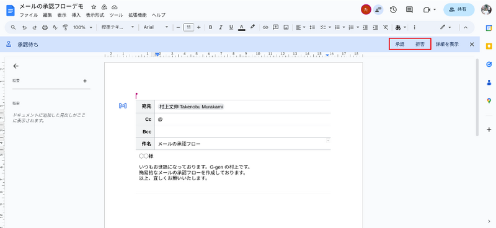Click the move-to-Drive folder icon
This screenshot has width=496, height=228.
(x=104, y=7)
